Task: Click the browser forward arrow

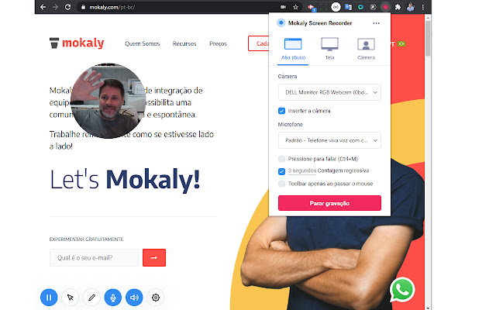Action: click(x=55, y=7)
